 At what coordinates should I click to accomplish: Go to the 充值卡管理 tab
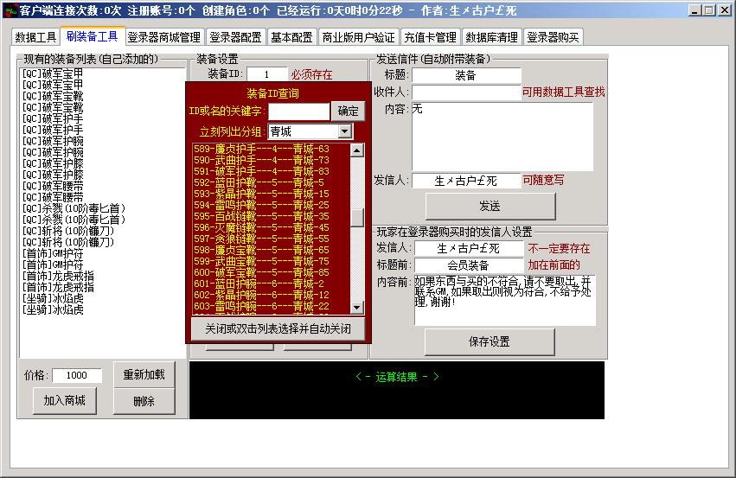coord(430,38)
